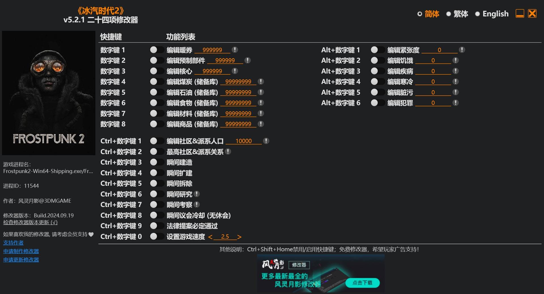Toggle 瞬间拆除 switch
Viewport: 544px width, 294px height.
[157, 183]
